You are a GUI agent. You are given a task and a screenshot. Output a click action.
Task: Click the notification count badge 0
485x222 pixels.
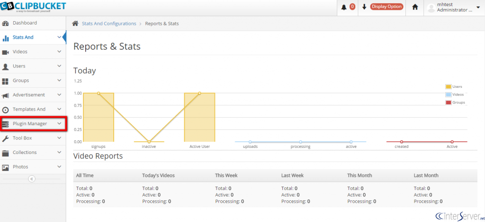tap(352, 7)
